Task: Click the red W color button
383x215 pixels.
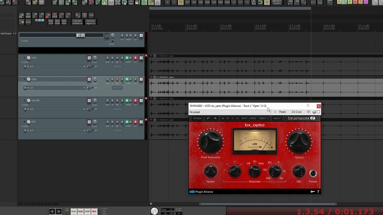Action: pos(355,2)
